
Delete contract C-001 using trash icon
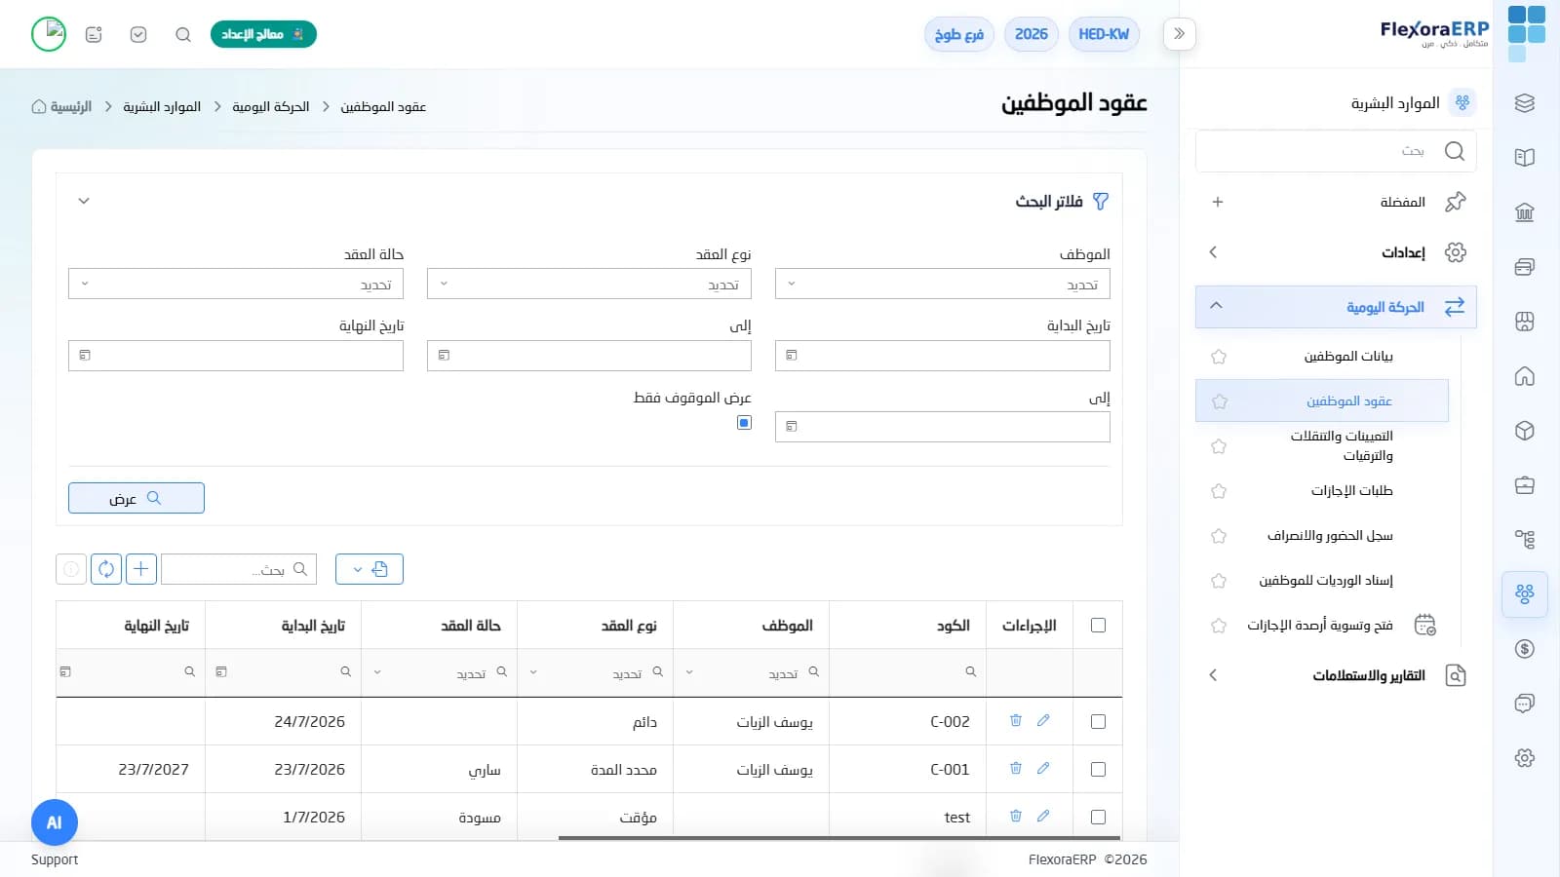pyautogui.click(x=1016, y=769)
